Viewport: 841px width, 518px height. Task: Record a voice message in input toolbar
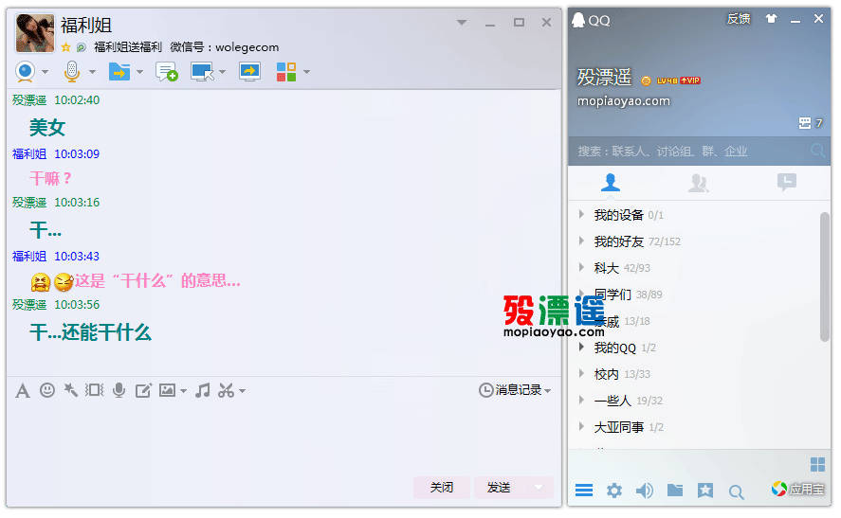pos(119,390)
